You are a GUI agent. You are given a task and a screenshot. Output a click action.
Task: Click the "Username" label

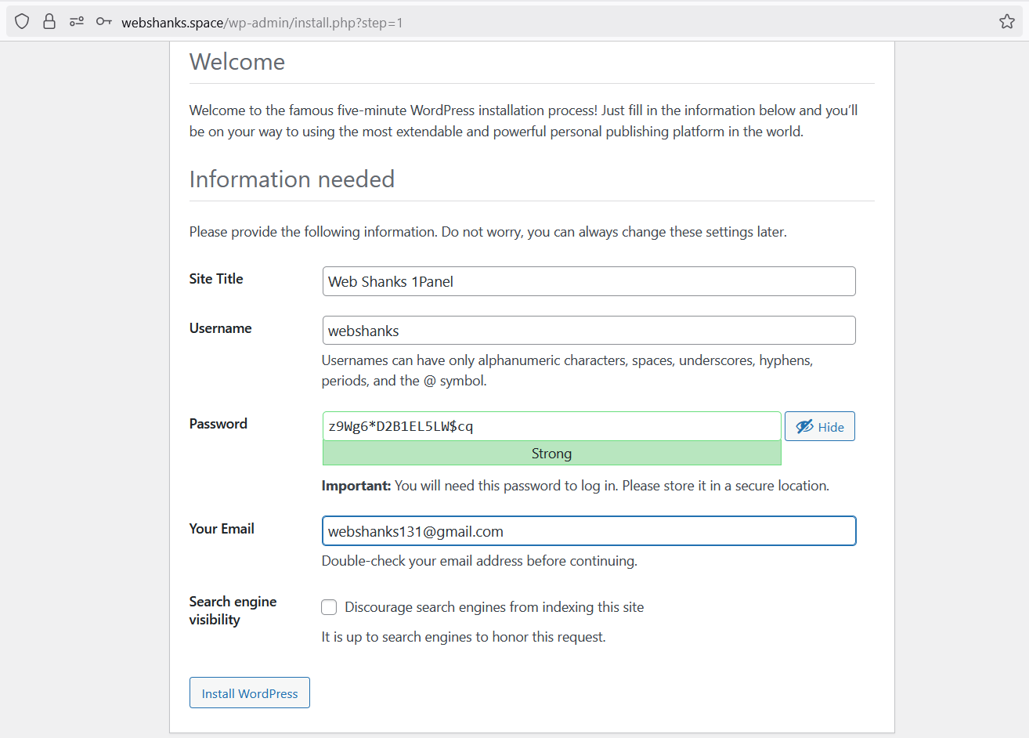(x=220, y=328)
